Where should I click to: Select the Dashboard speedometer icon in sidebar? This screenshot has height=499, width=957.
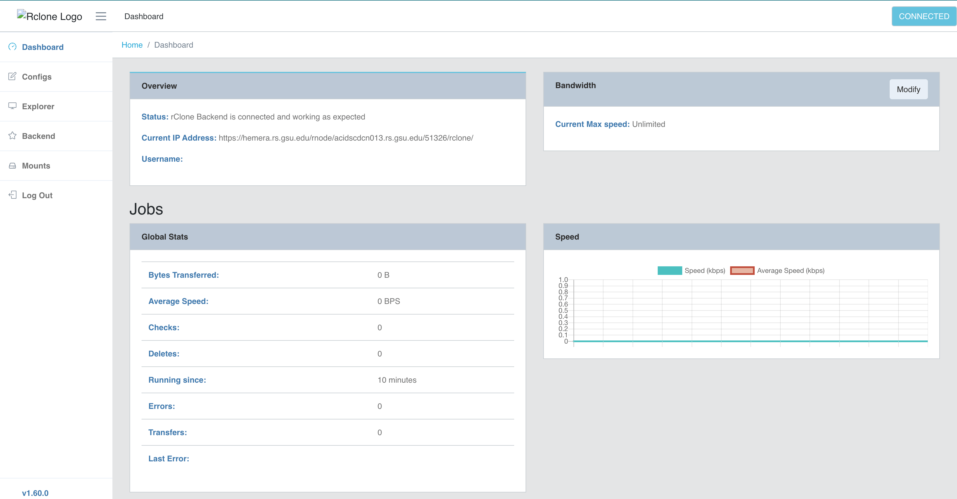(12, 47)
